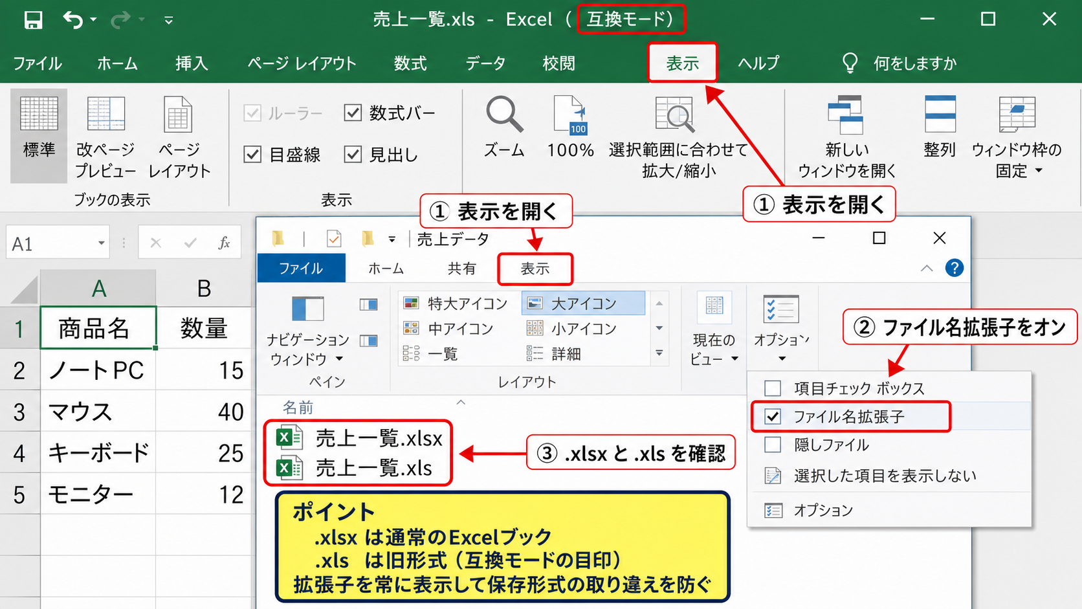Click the lightbulb 何をしますか icon
This screenshot has width=1082, height=609.
850,63
